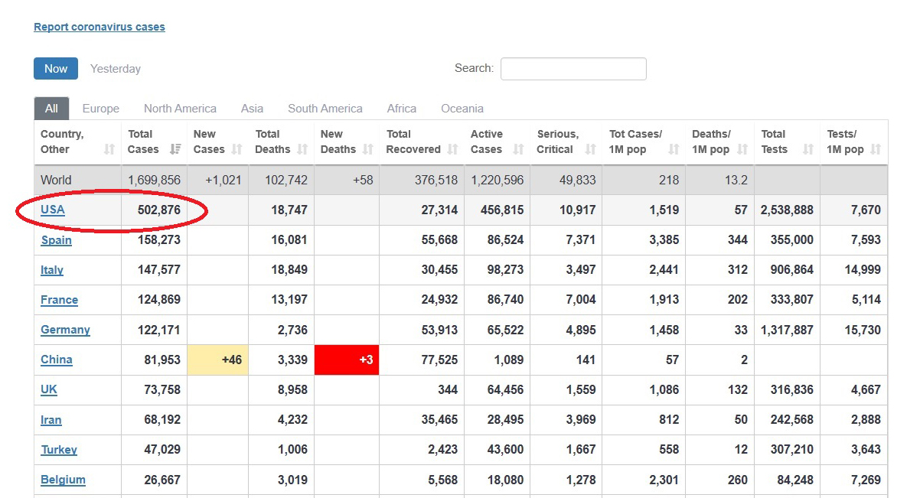Sort table by Total Deaths arrows
Viewport: 920px width, 498px height.
(x=302, y=149)
